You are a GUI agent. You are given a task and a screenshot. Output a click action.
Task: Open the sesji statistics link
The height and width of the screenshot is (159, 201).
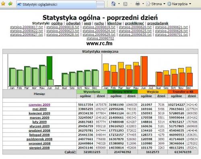tap(87, 23)
